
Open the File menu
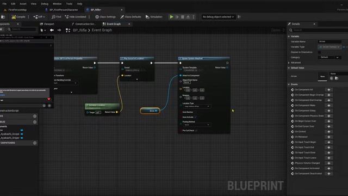coord(4,4)
